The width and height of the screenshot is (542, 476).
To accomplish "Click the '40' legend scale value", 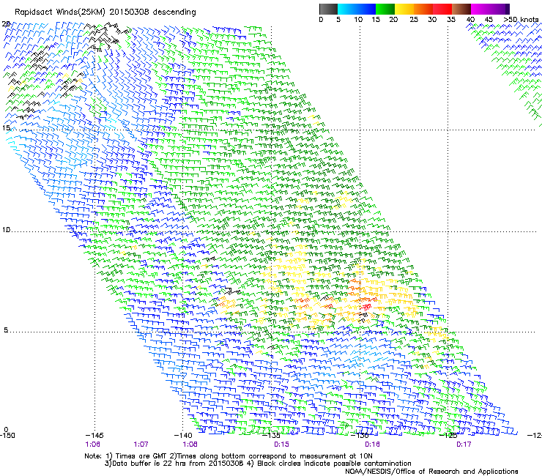I will [470, 20].
